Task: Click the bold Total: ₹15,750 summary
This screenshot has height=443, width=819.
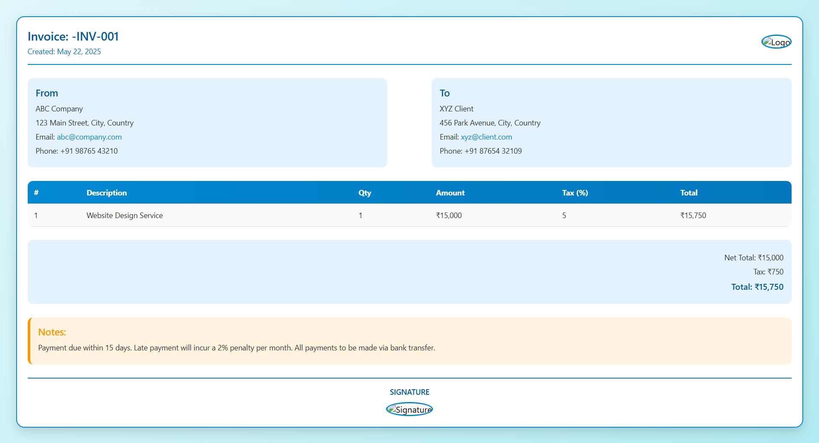Action: point(757,287)
